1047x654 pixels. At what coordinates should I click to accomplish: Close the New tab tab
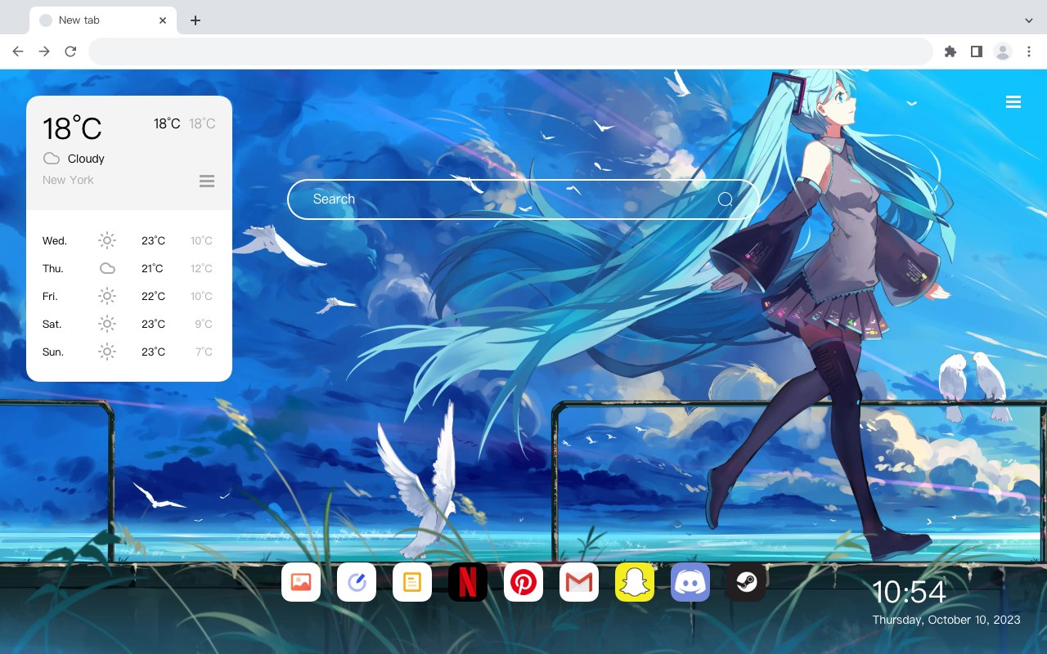163,20
